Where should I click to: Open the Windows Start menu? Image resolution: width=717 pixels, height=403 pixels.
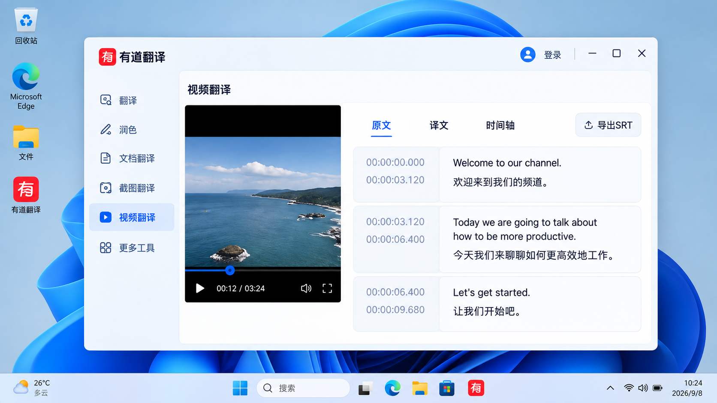[240, 388]
